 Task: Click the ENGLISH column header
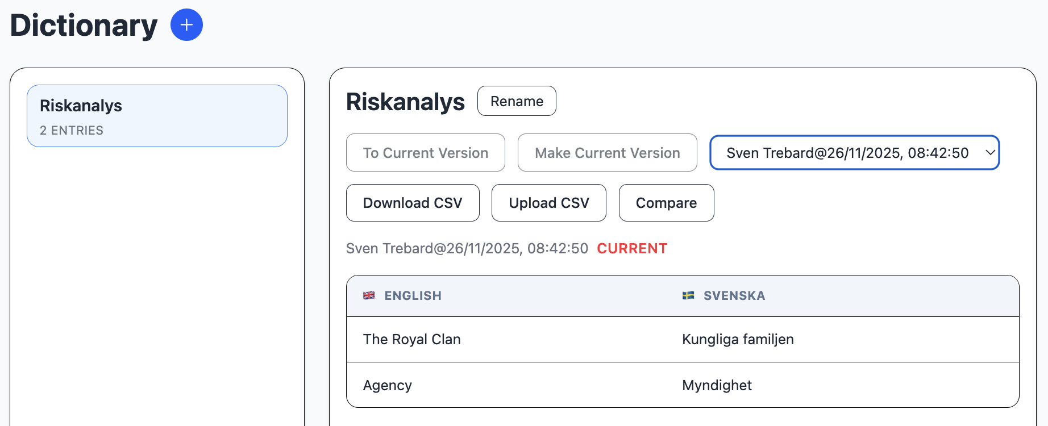[x=413, y=295]
